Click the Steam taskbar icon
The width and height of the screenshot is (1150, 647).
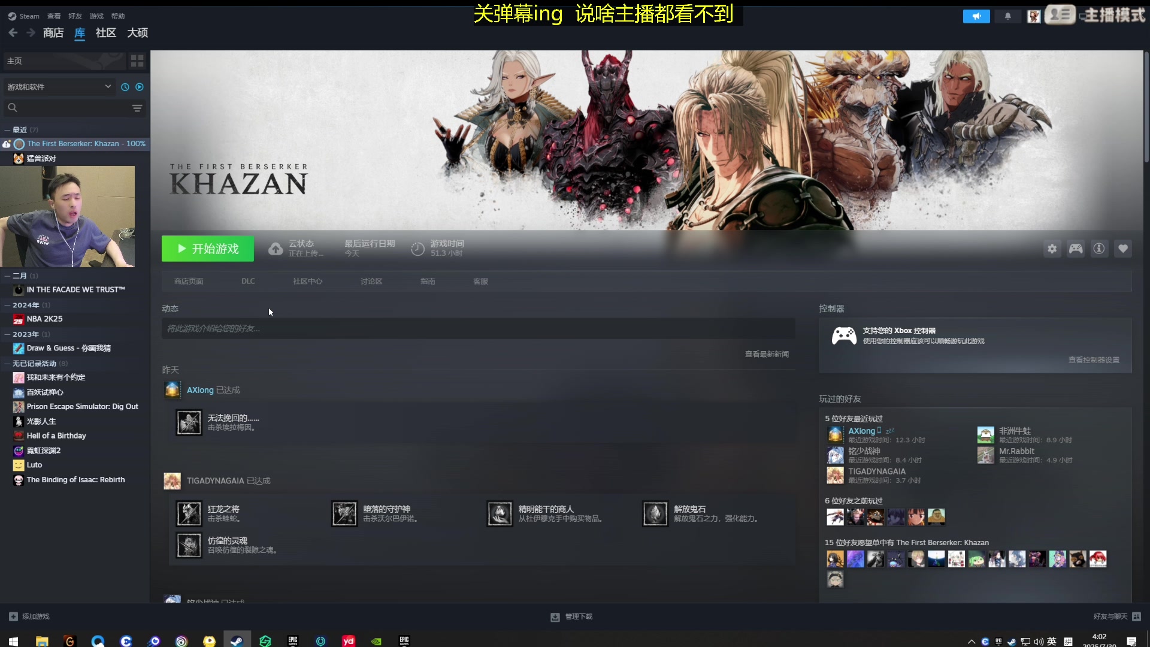[237, 640]
